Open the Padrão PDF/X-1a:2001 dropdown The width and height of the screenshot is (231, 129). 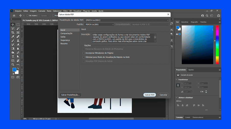point(99,25)
